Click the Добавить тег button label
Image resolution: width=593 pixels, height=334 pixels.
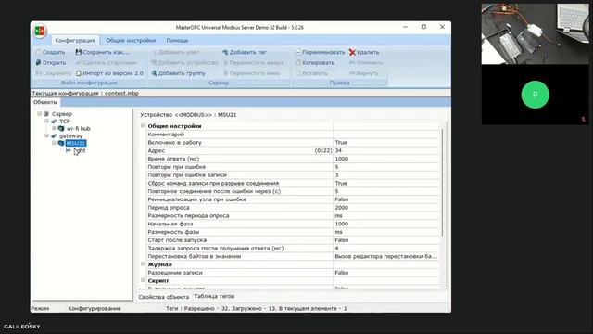coord(248,52)
